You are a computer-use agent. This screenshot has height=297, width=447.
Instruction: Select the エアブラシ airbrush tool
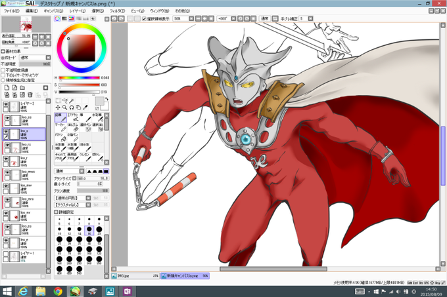[x=73, y=117]
